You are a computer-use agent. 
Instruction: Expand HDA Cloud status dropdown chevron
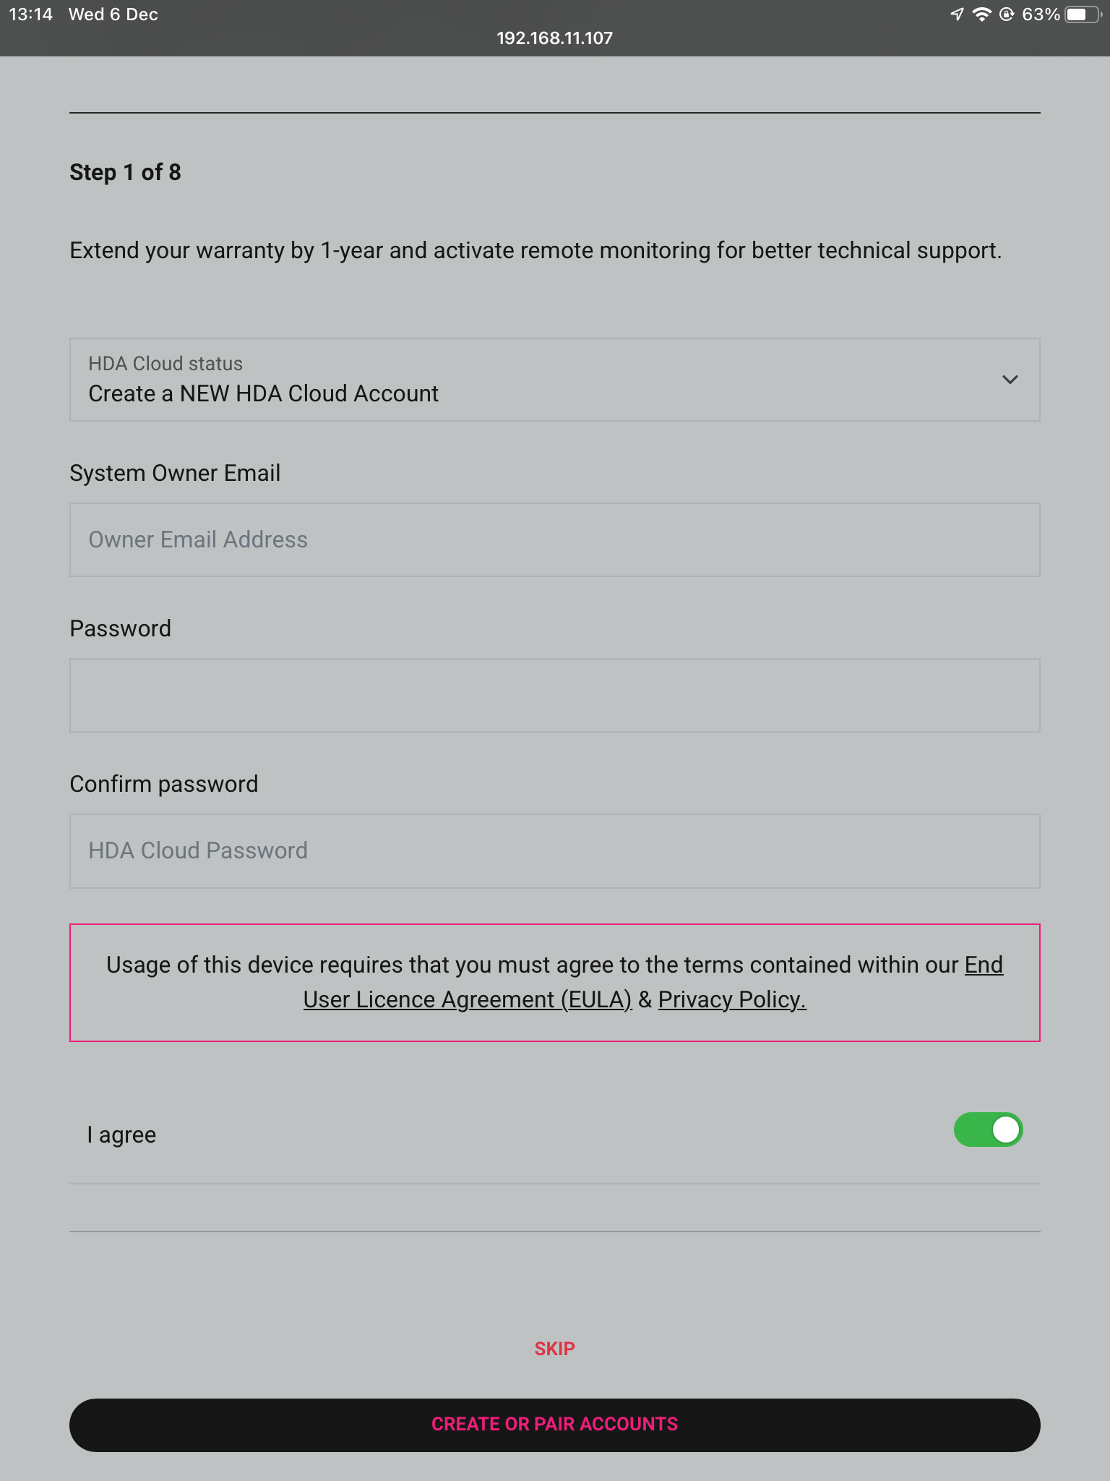tap(1010, 380)
